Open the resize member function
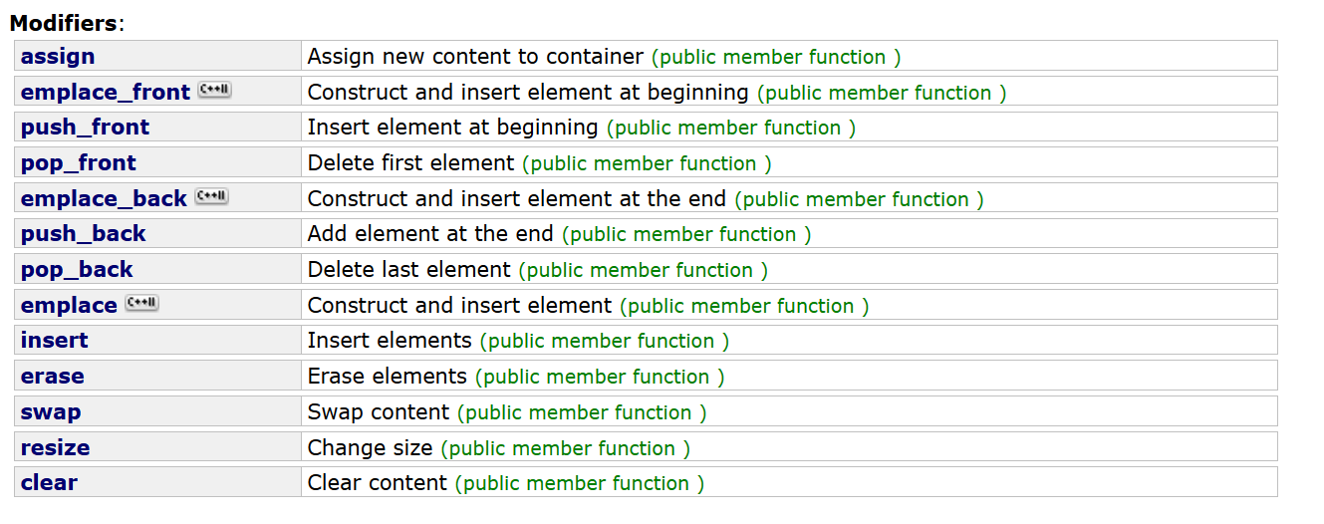Viewport: 1324px width, 524px height. 56,448
